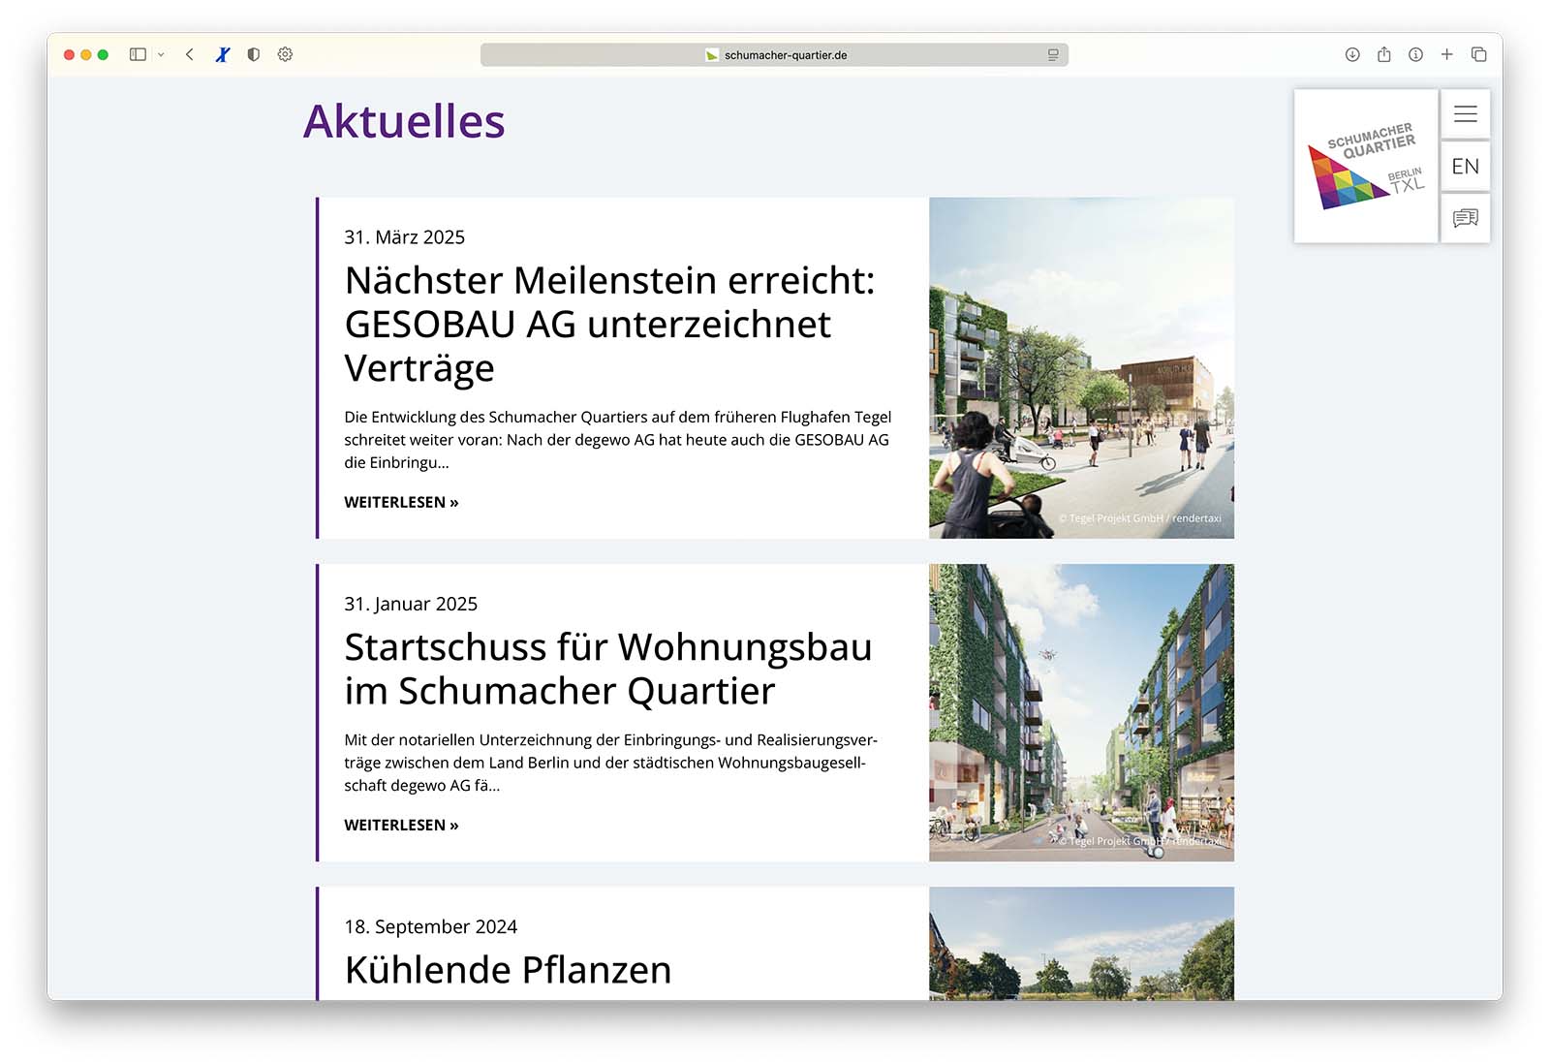1550x1062 pixels.
Task: Click the Startschuss article teaser paragraph
Action: pyautogui.click(x=610, y=763)
